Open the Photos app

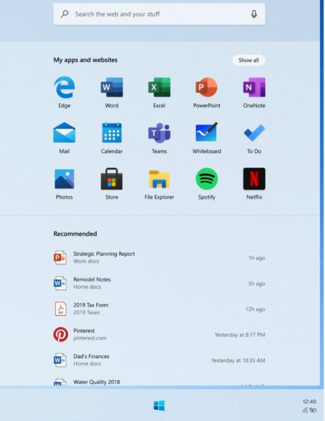point(65,179)
